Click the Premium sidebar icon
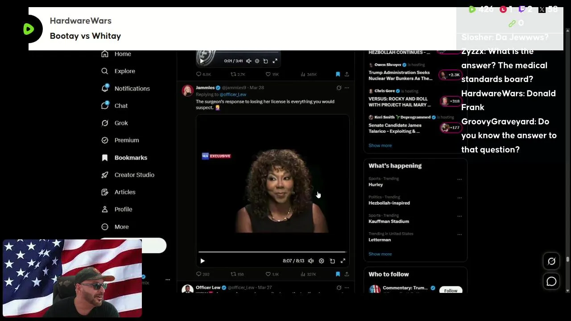This screenshot has height=321, width=571. [x=105, y=140]
